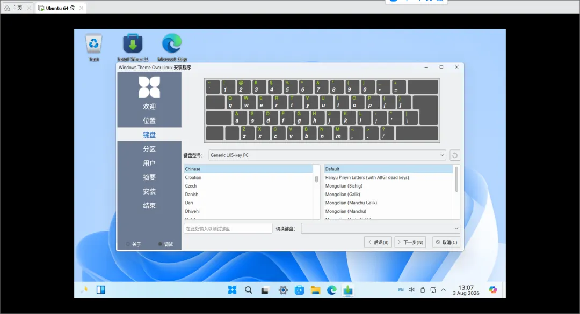Select Danish in the language list

click(249, 195)
